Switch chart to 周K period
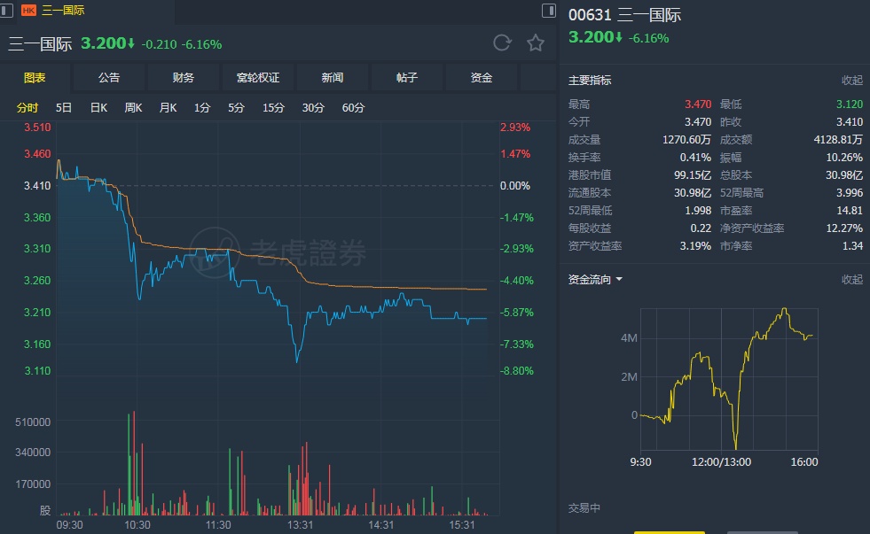The width and height of the screenshot is (870, 534). 133,108
